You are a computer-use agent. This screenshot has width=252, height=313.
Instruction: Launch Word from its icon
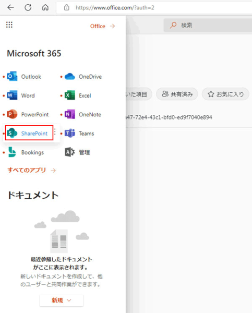click(x=12, y=95)
